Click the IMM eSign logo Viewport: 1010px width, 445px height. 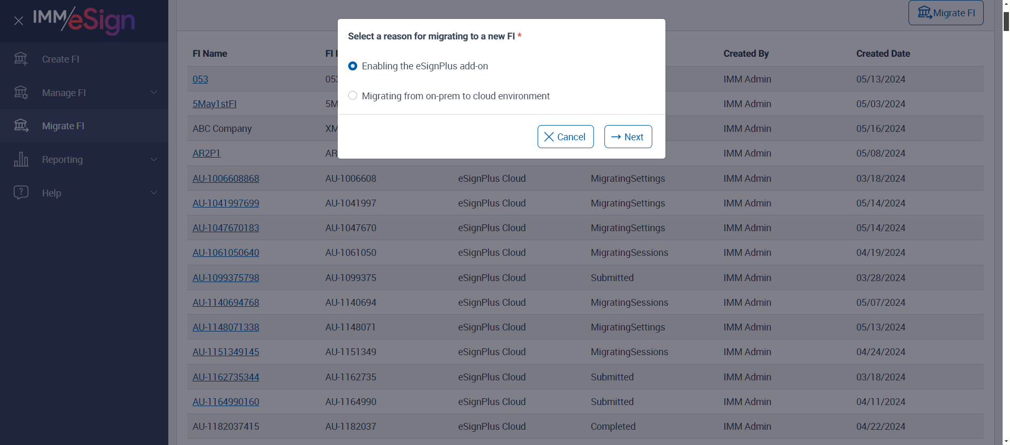pos(84,20)
